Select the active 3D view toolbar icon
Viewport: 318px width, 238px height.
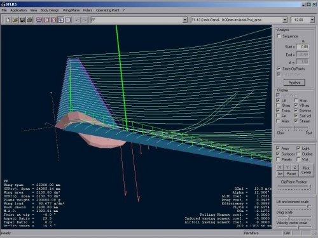tap(61, 20)
